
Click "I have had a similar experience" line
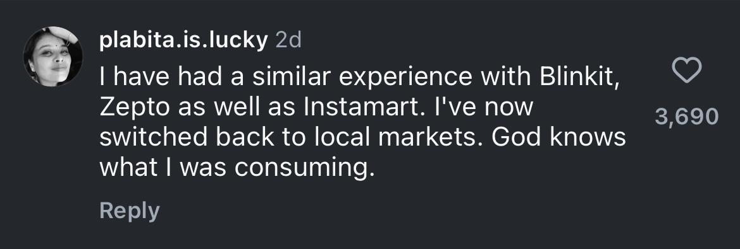point(285,77)
